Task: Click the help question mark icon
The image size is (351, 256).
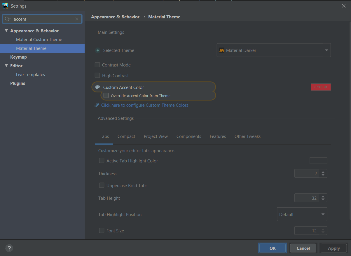Action: click(9, 248)
